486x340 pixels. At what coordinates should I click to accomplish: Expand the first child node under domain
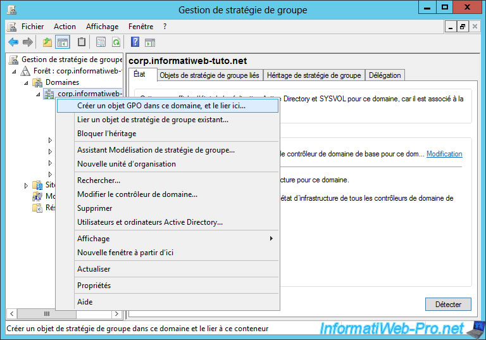(x=50, y=140)
